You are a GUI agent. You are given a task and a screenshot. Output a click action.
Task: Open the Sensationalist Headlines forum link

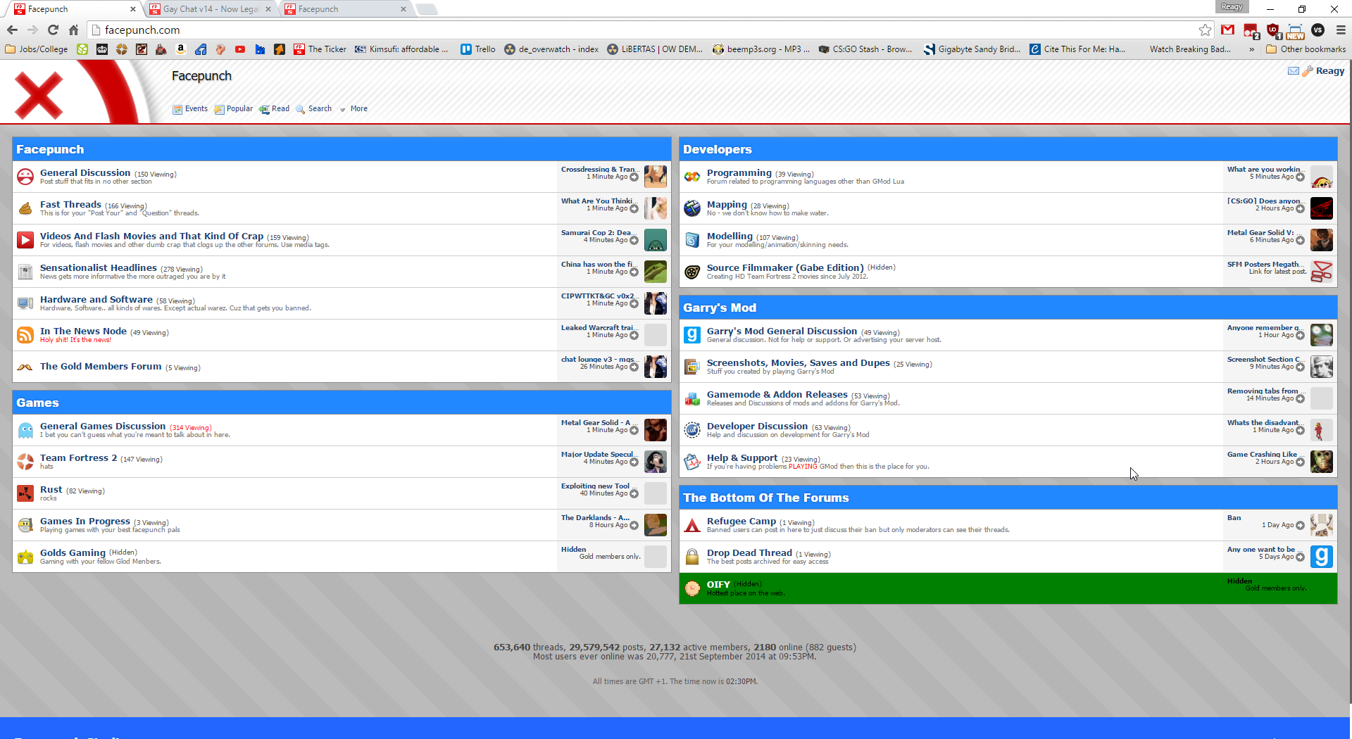pyautogui.click(x=99, y=267)
